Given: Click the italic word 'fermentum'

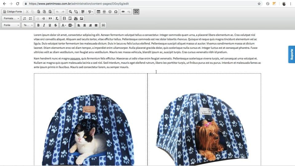Looking at the screenshot, I should pyautogui.click(x=93, y=58).
